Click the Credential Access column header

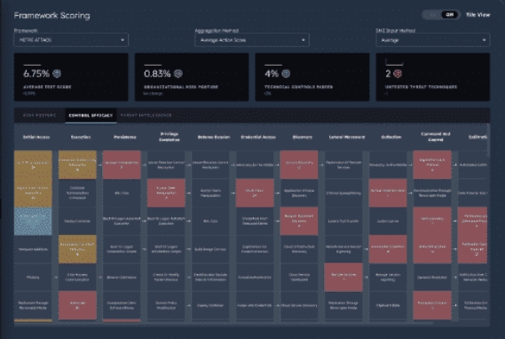tap(258, 137)
